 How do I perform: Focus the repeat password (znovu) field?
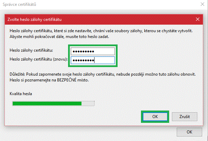click(x=92, y=61)
